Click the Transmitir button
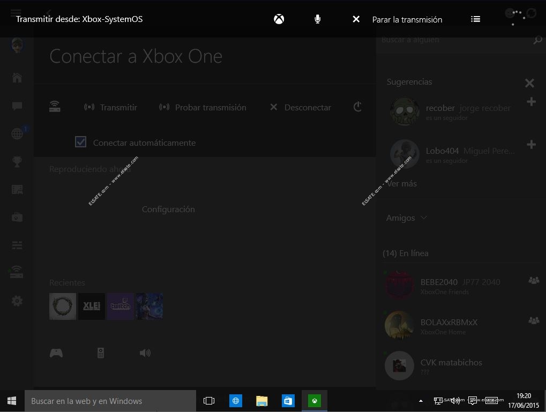This screenshot has height=412, width=546. [110, 107]
